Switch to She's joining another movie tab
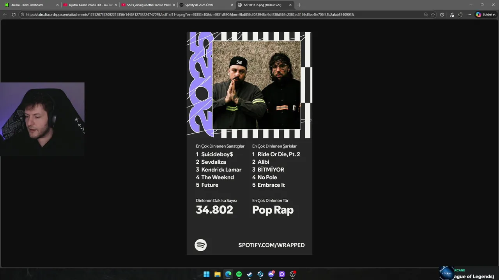Image resolution: width=499 pixels, height=280 pixels. click(148, 5)
